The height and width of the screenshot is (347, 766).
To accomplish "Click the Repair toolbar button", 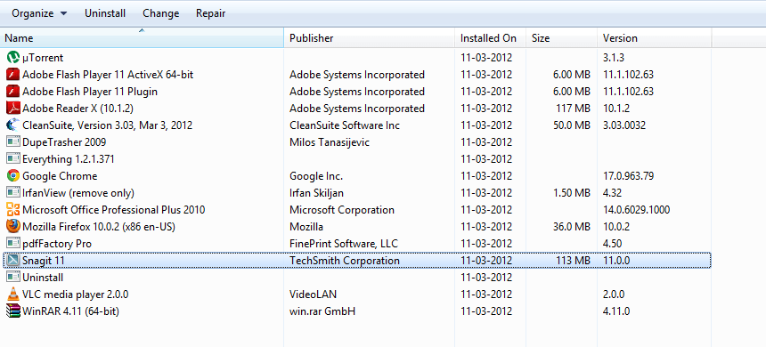I will pos(210,13).
